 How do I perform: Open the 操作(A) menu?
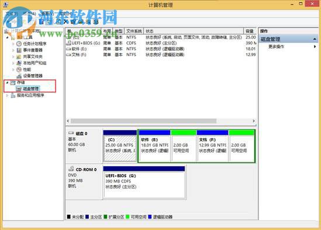[x=30, y=13]
